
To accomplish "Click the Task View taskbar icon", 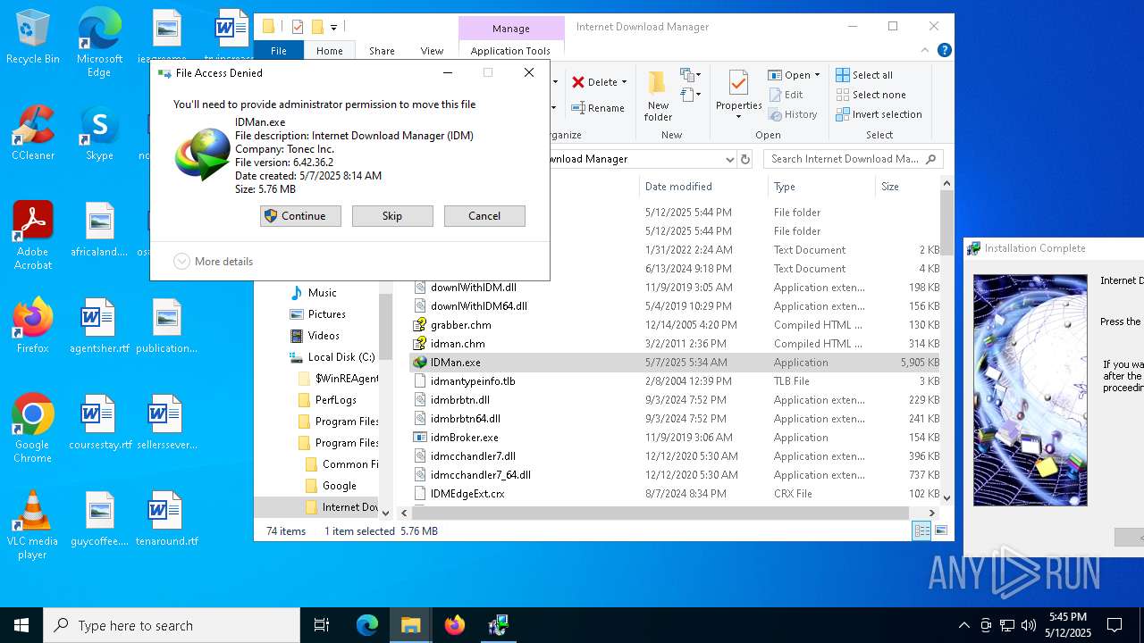I will [x=322, y=625].
